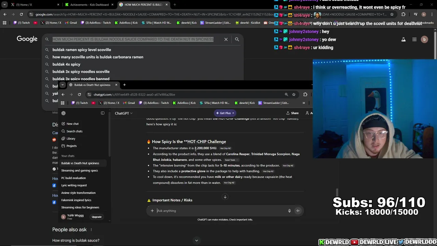The width and height of the screenshot is (437, 246).
Task: Click the ChatGPT logo icon in sidebar
Action: pyautogui.click(x=64, y=113)
